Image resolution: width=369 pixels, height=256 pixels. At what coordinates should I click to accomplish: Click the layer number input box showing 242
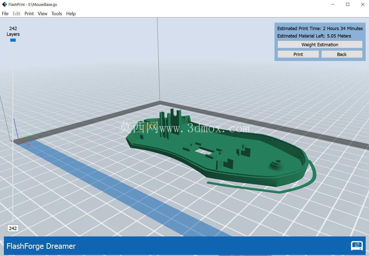point(13,228)
